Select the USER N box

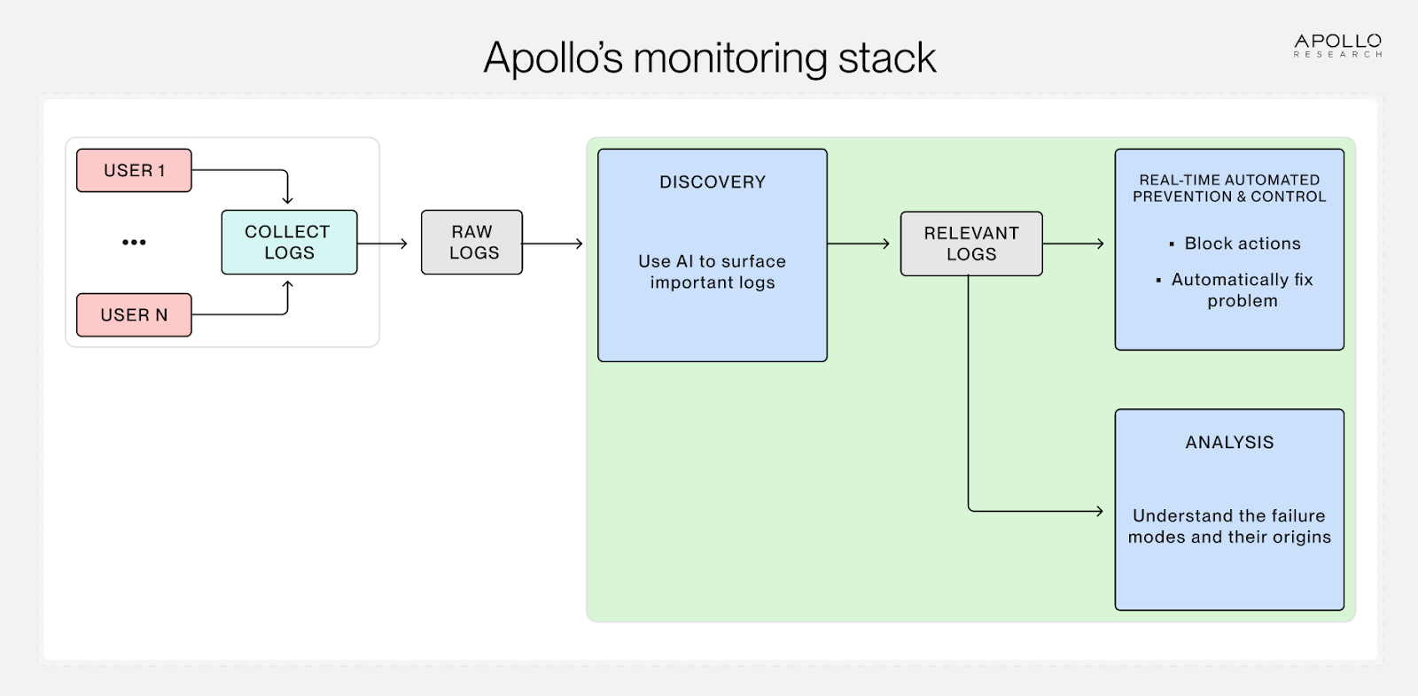point(134,315)
